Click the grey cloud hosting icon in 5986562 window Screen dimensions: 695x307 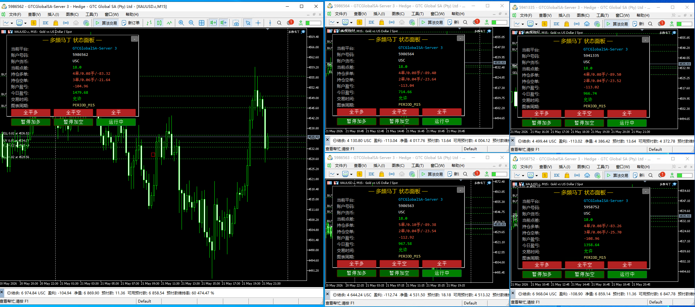pos(76,23)
